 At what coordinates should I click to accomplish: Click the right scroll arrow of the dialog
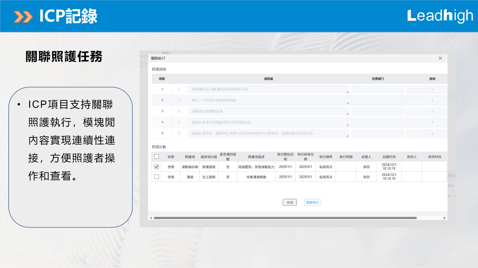(x=445, y=218)
